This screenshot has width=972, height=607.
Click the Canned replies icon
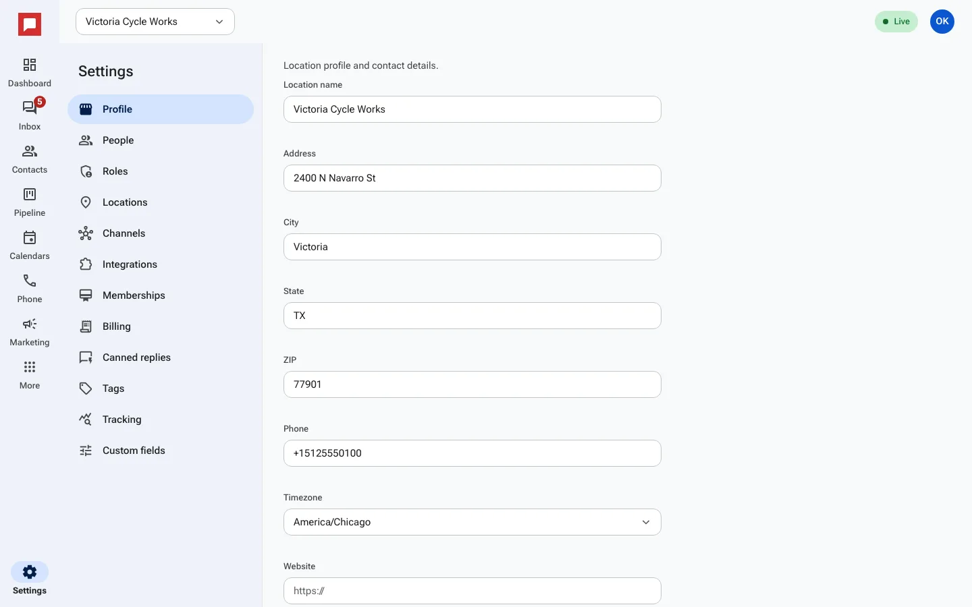[x=86, y=357]
